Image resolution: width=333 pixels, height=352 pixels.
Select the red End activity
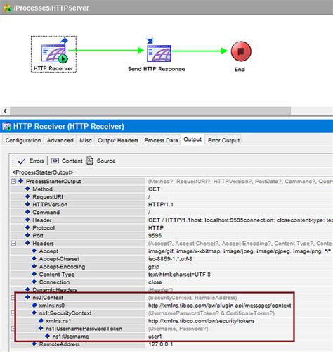[x=241, y=51]
